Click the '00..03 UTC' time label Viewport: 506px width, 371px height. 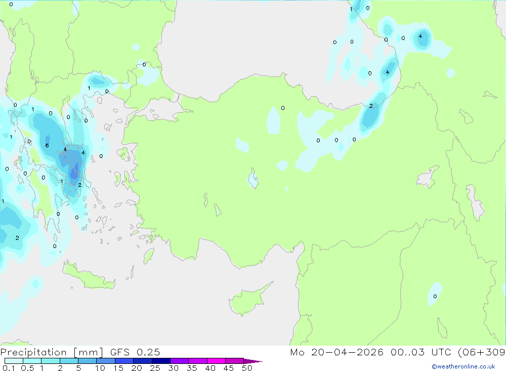420,352
